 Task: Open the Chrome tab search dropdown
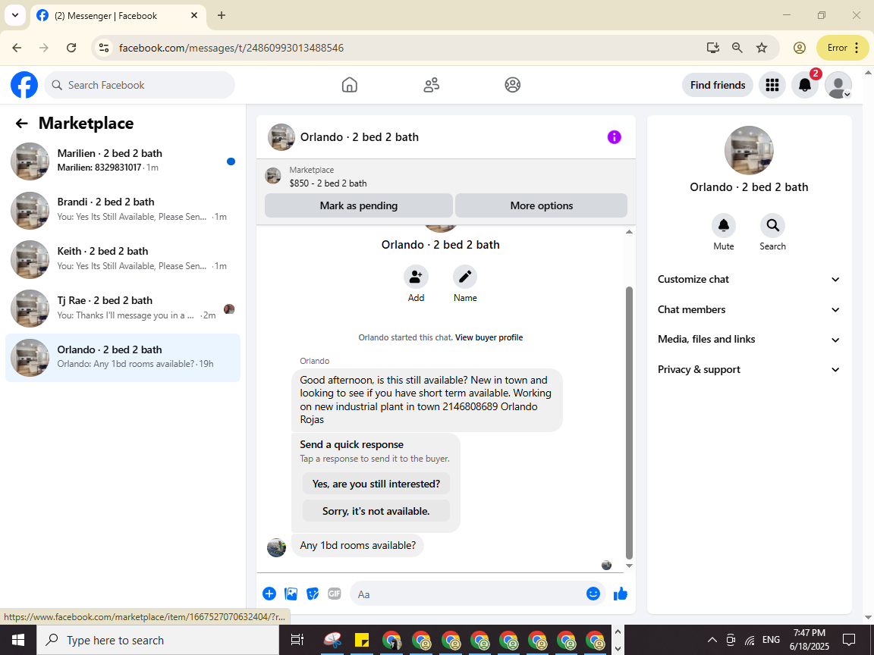point(15,16)
